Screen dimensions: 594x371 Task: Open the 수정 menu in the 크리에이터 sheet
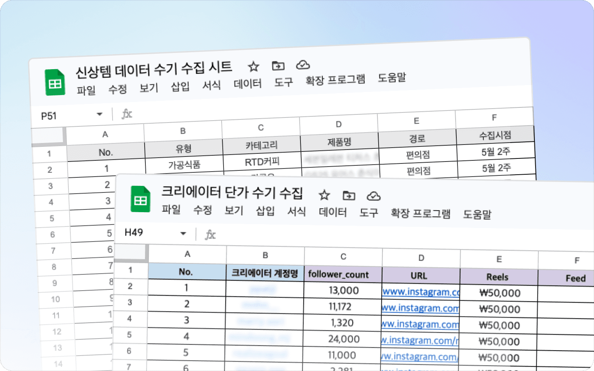203,210
